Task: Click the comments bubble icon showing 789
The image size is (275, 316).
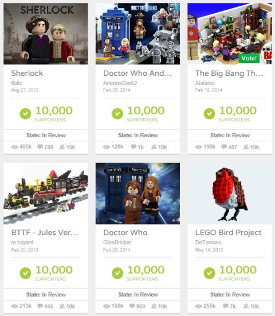Action: (x=40, y=147)
